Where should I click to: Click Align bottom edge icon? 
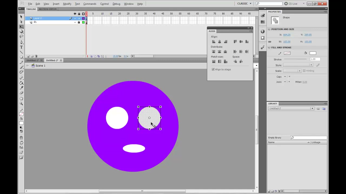tap(247, 41)
